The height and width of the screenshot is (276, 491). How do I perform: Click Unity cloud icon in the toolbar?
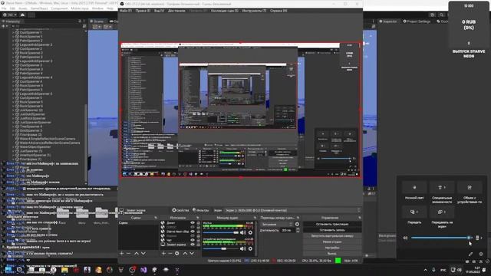click(x=22, y=15)
